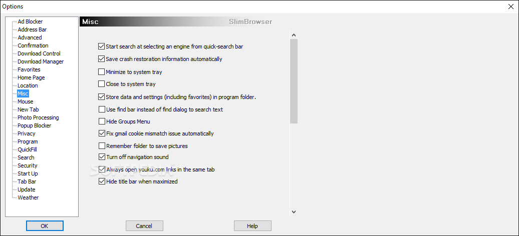
Task: Open Privacy settings page
Action: coord(27,133)
